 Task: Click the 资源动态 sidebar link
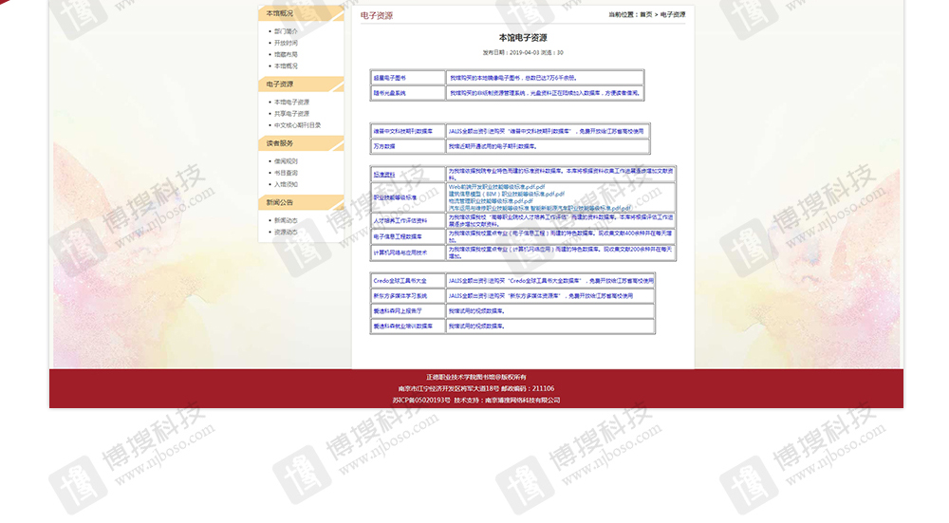coord(286,232)
